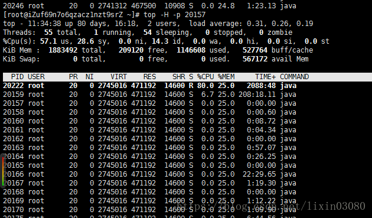Click the 0:00.60 time value
Viewport: 372px width, 218px height.
(261, 112)
